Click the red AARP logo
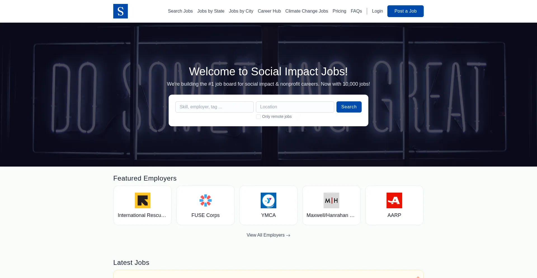 [394, 200]
